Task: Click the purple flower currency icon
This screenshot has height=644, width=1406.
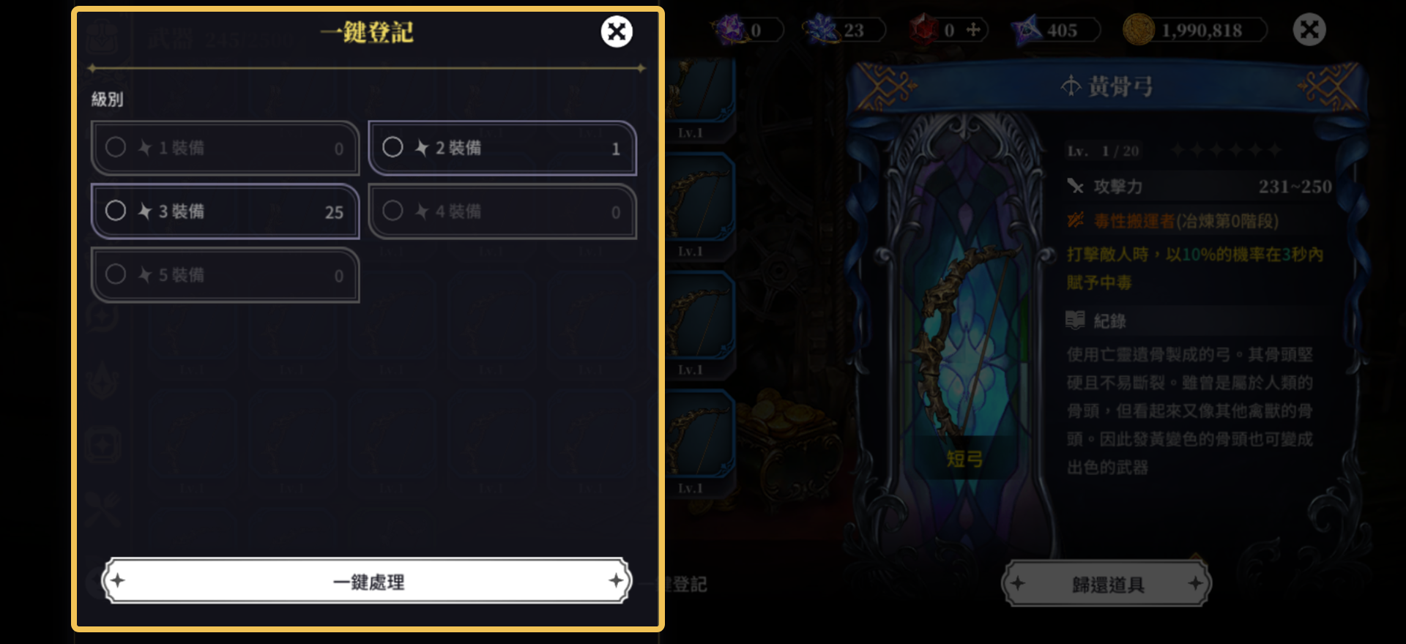Action: tap(729, 30)
